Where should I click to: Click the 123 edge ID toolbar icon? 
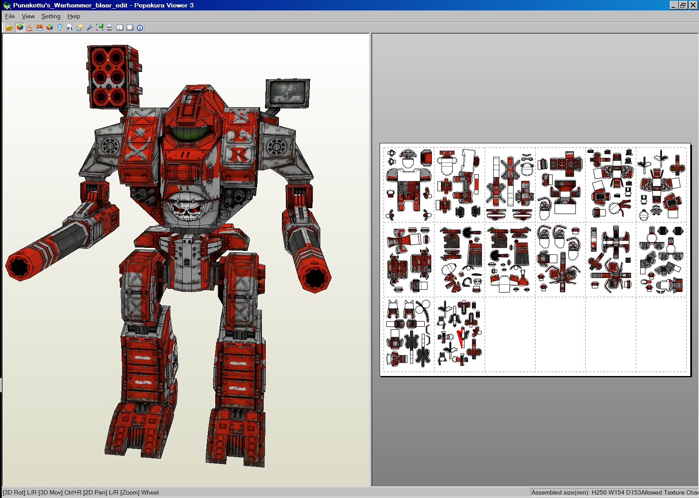[x=40, y=27]
